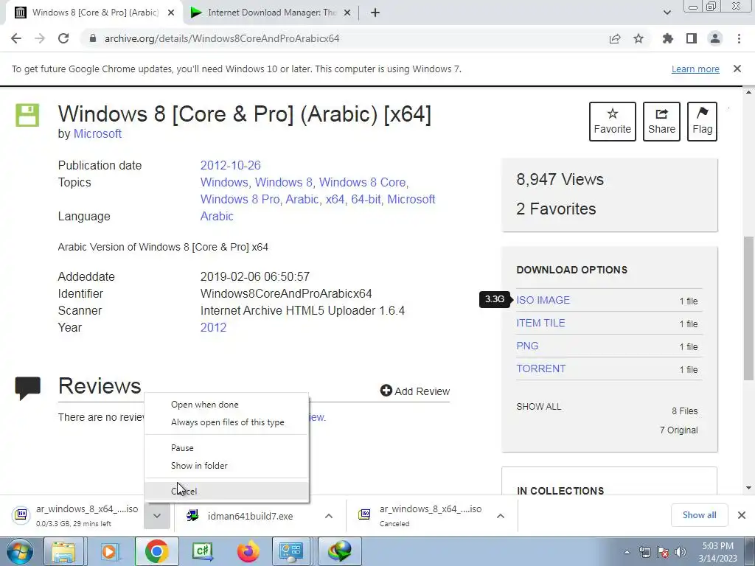Viewport: 755px width, 566px height.
Task: Click the page vertical scrollbar thumb
Action: point(749,308)
